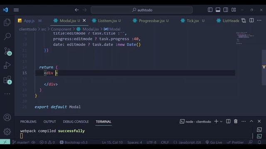Image resolution: width=266 pixels, height=149 pixels.
Task: Select clienttodo in the breadcrumb
Action: [x=28, y=29]
